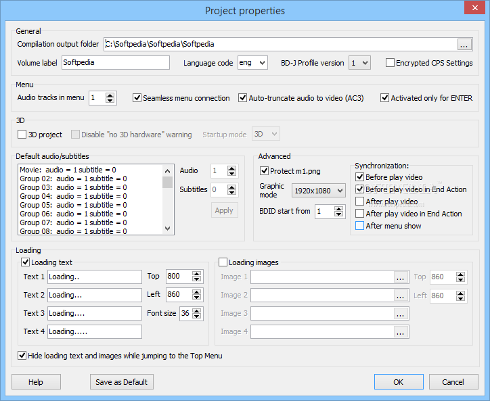Increase Loading text Left value 860
Screen dimensions: 490x401
[196, 292]
